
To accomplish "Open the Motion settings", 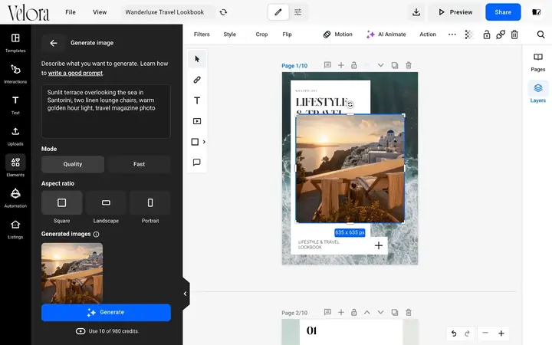I will coord(337,34).
